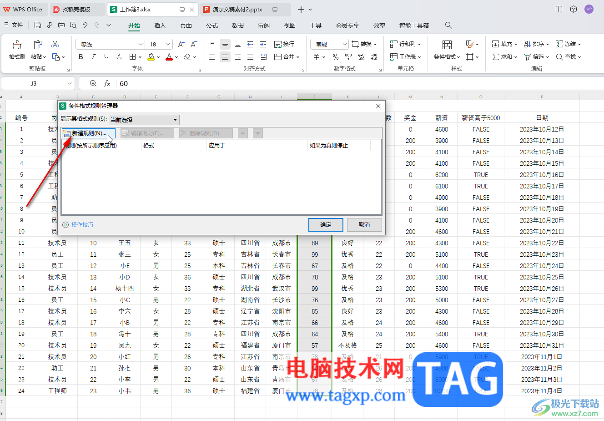Click the Save icon in quick toolbar
The width and height of the screenshot is (604, 421).
(38, 25)
